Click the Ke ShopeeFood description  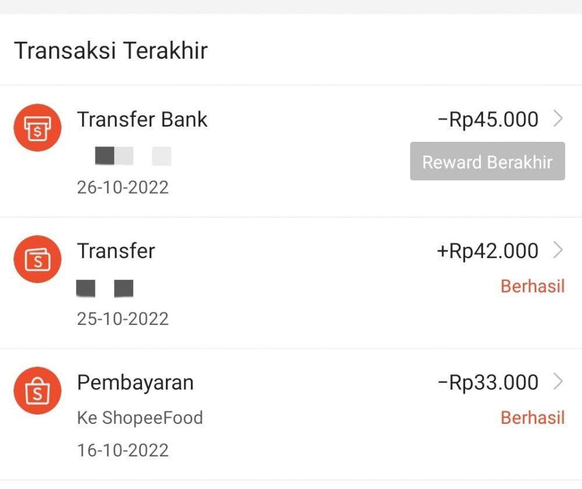pyautogui.click(x=140, y=418)
